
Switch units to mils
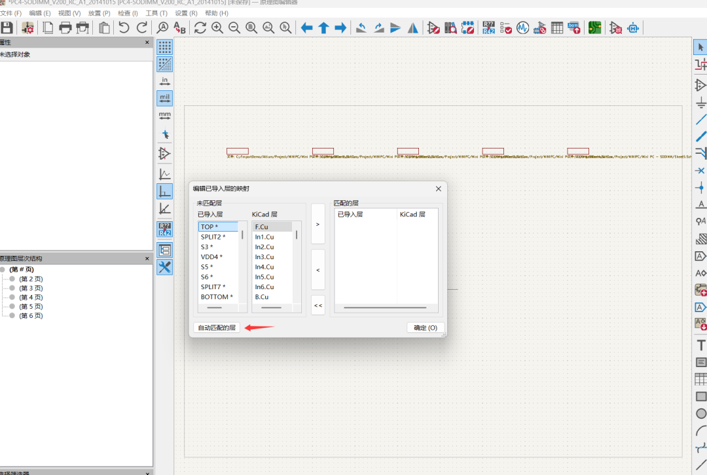(x=164, y=98)
